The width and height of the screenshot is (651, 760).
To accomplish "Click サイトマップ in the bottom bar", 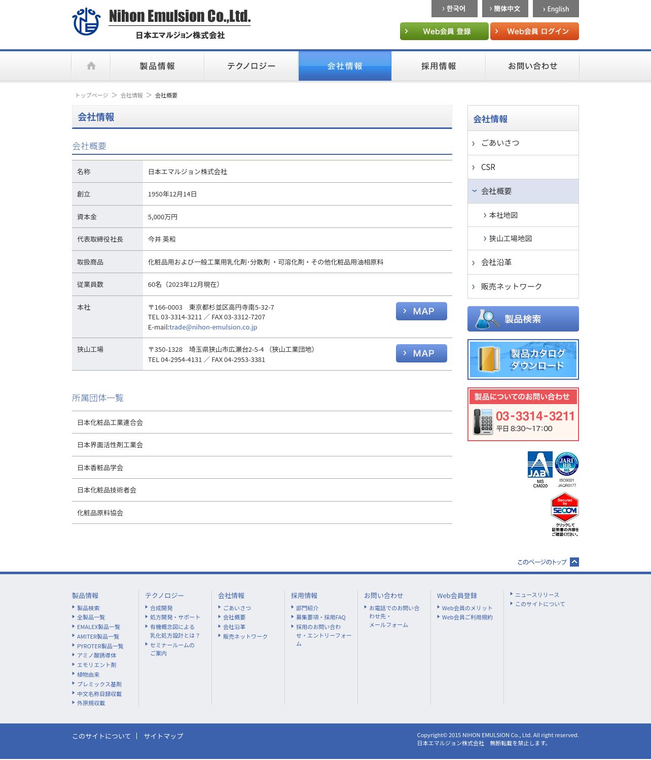I will (163, 736).
